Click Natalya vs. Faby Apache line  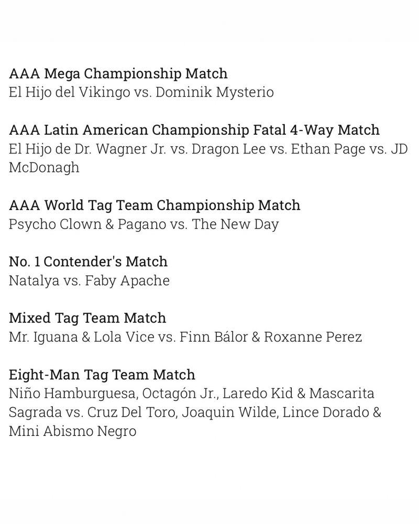point(90,281)
